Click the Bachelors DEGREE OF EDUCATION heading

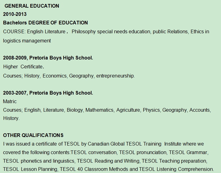coord(45,23)
